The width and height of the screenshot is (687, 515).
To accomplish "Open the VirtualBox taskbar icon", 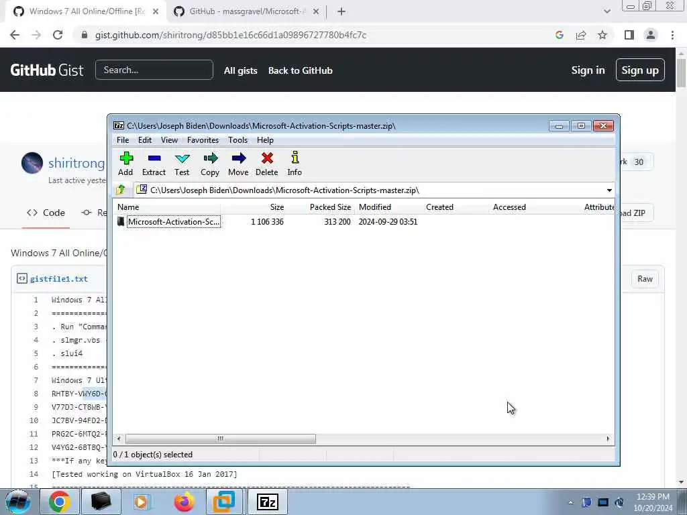I will pos(224,502).
